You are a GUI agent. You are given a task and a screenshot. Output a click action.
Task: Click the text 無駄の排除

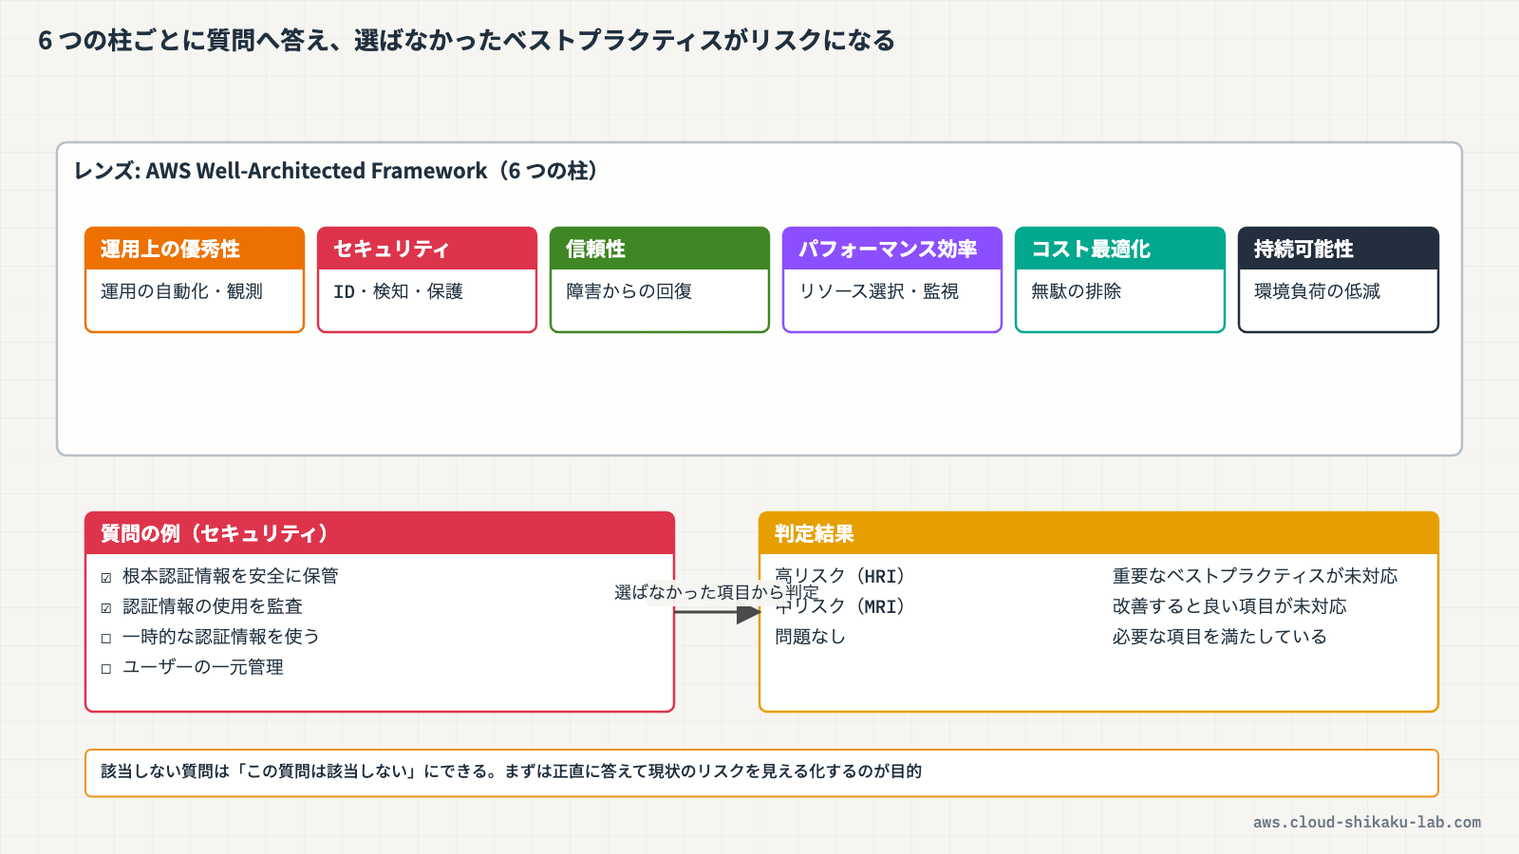click(1076, 291)
